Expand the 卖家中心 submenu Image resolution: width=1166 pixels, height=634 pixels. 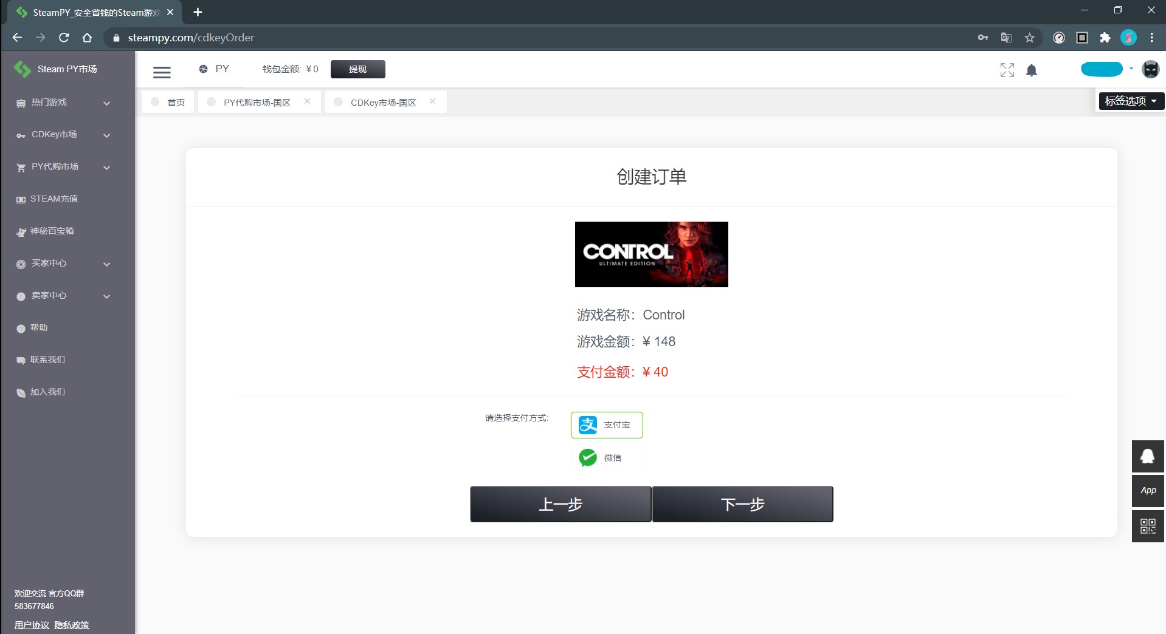[106, 296]
